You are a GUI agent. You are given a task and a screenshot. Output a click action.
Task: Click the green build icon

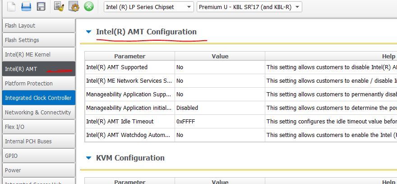pyautogui.click(x=89, y=6)
